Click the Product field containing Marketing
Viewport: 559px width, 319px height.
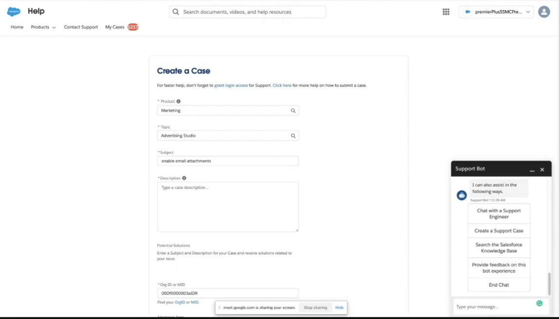(228, 111)
